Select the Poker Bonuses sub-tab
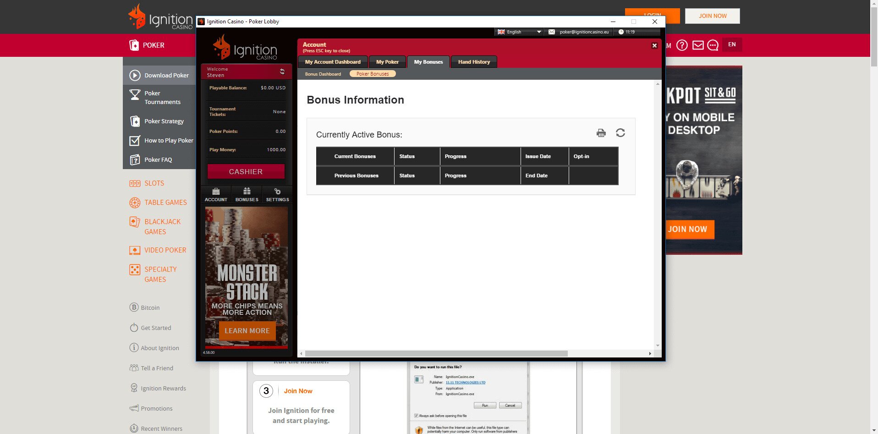 click(x=372, y=73)
